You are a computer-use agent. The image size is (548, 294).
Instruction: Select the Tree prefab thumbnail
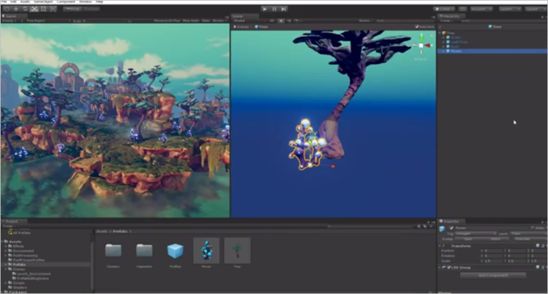(238, 251)
